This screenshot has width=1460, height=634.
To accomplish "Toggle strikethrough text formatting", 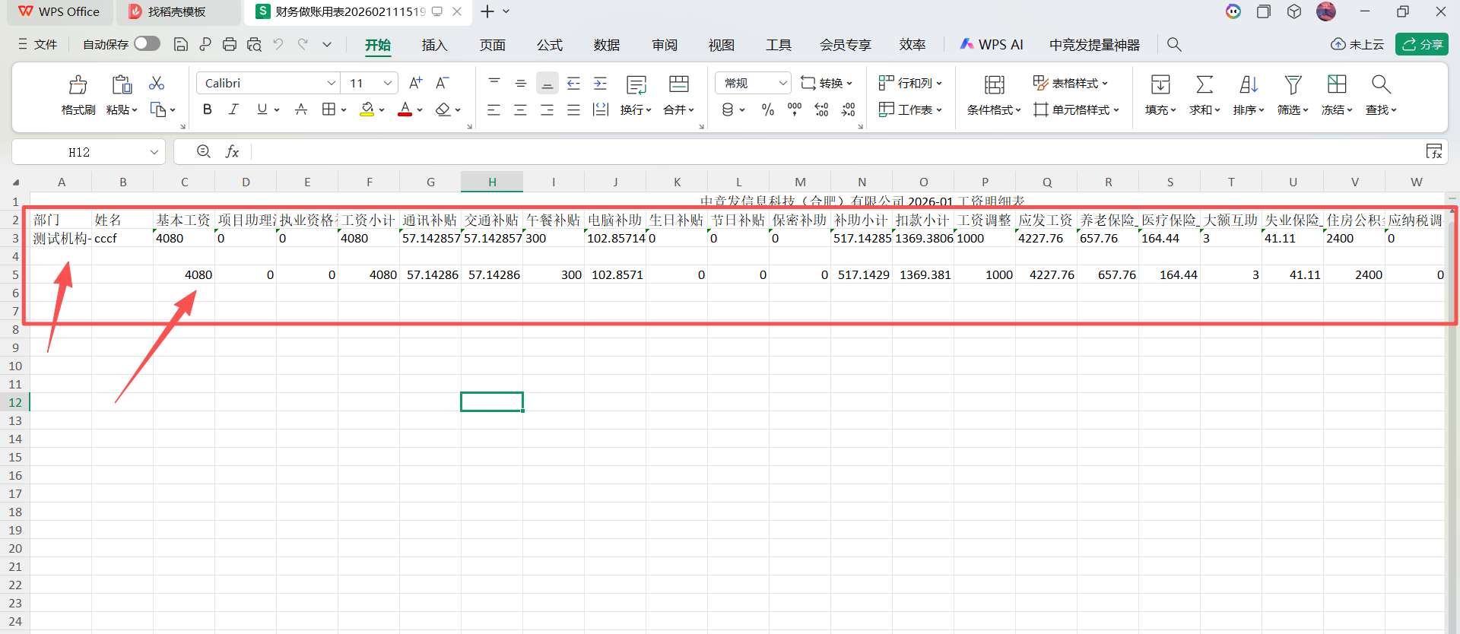I will [301, 109].
